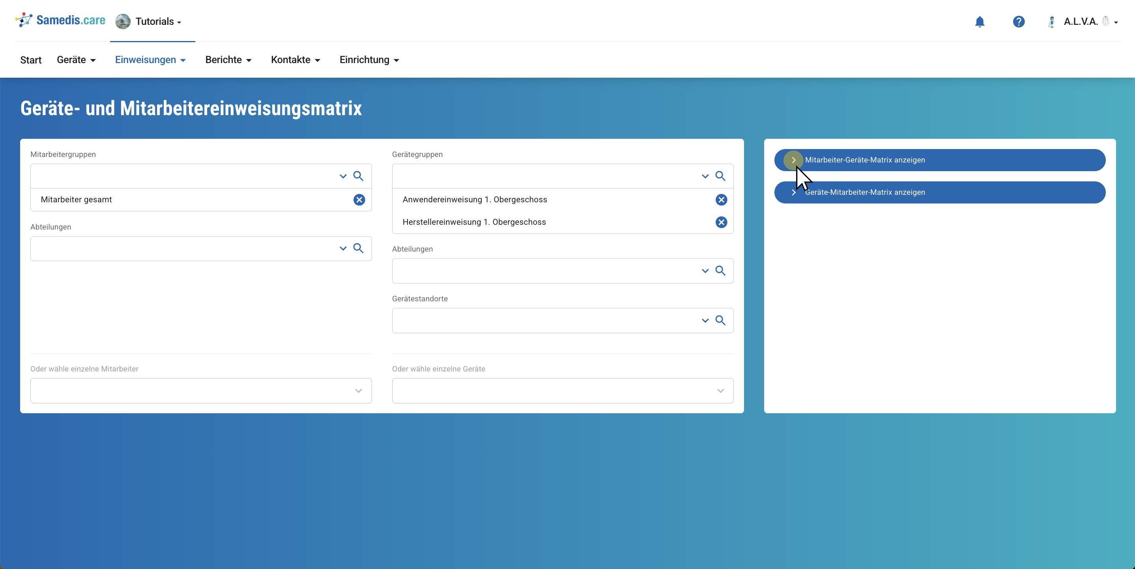The width and height of the screenshot is (1135, 569).
Task: Click search icon in Gerätegruppen field
Action: (x=720, y=176)
